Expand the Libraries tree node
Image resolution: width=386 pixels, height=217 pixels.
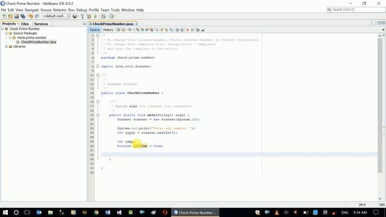(7, 46)
